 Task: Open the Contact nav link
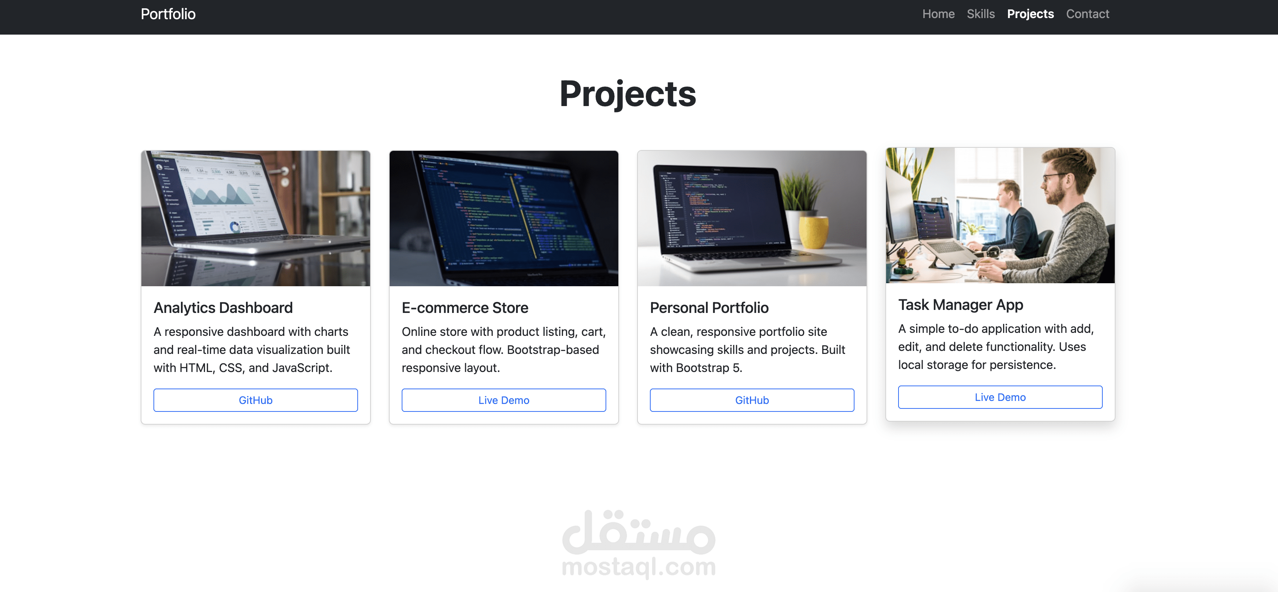1087,14
